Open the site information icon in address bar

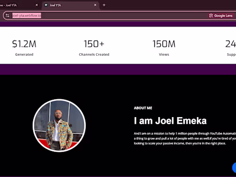pyautogui.click(x=8, y=16)
